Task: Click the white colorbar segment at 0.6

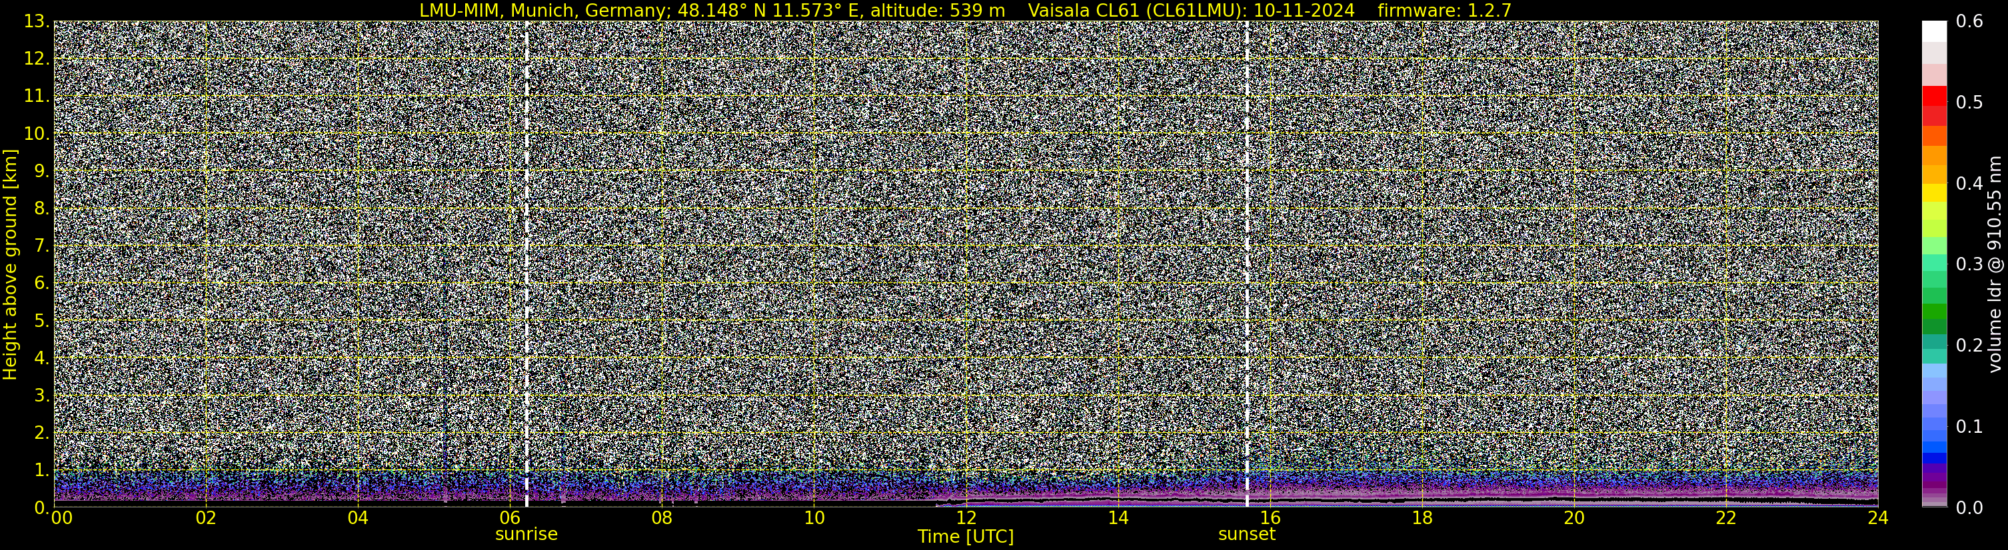Action: coord(1934,31)
